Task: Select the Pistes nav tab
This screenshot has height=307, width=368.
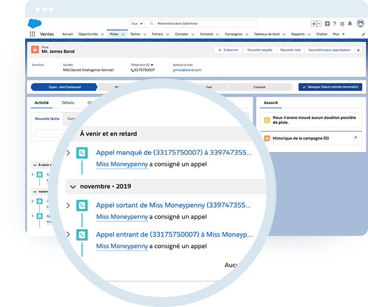Action: (x=114, y=34)
